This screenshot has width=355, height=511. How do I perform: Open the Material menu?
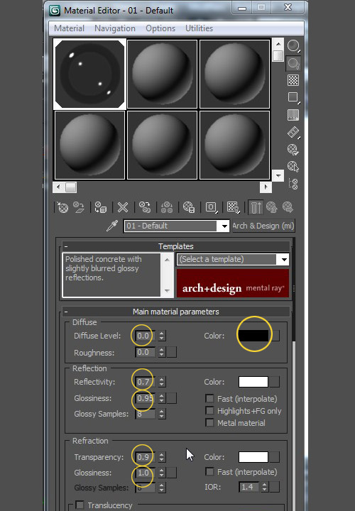pyautogui.click(x=69, y=28)
